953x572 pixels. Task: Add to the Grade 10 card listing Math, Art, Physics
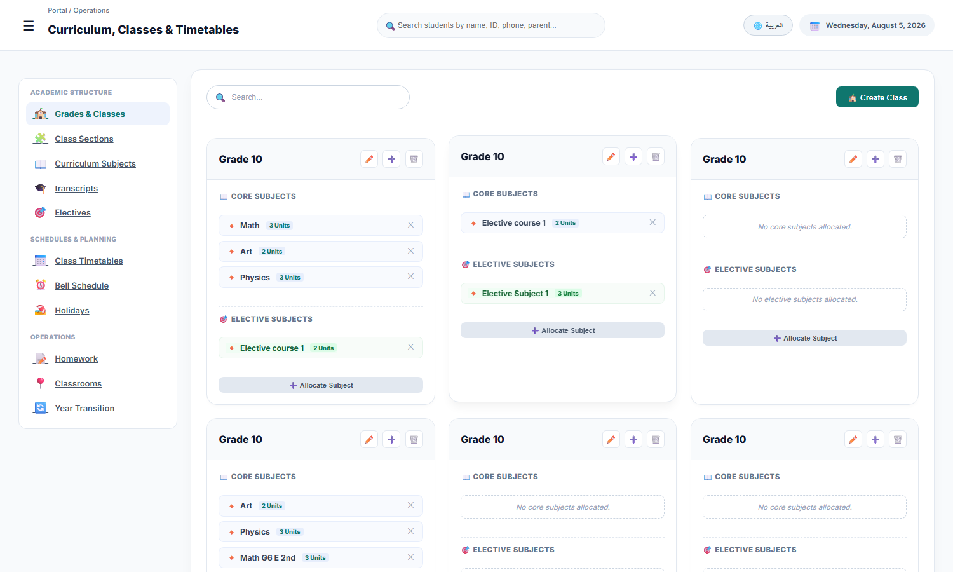pos(391,159)
